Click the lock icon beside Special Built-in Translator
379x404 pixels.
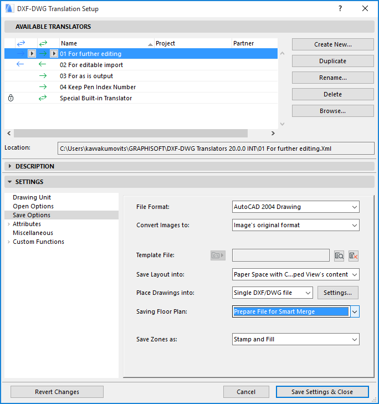pyautogui.click(x=11, y=98)
